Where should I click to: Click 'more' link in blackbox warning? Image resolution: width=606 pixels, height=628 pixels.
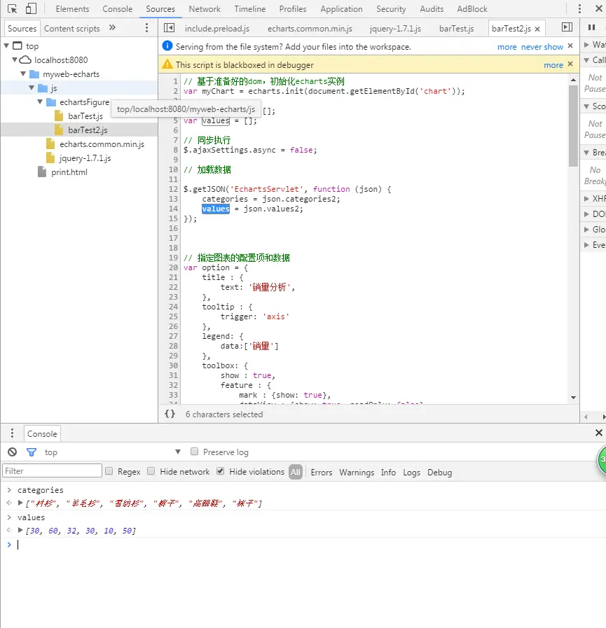[553, 65]
